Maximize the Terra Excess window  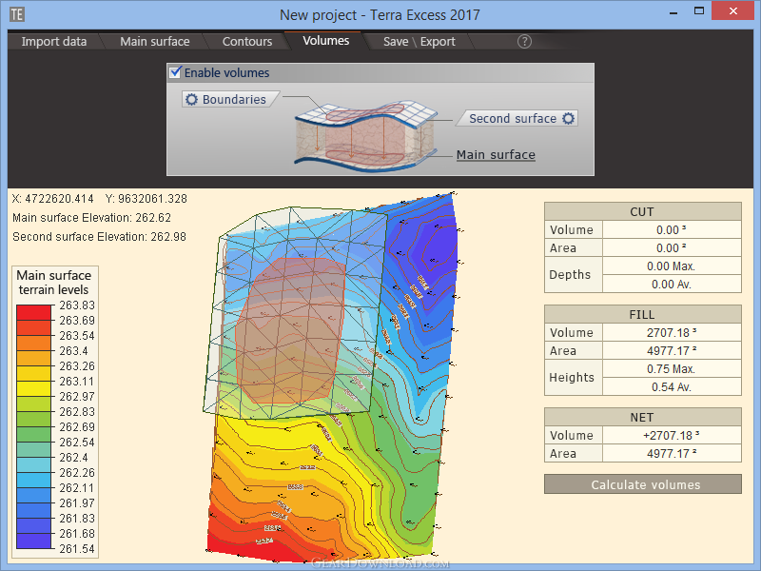[699, 11]
